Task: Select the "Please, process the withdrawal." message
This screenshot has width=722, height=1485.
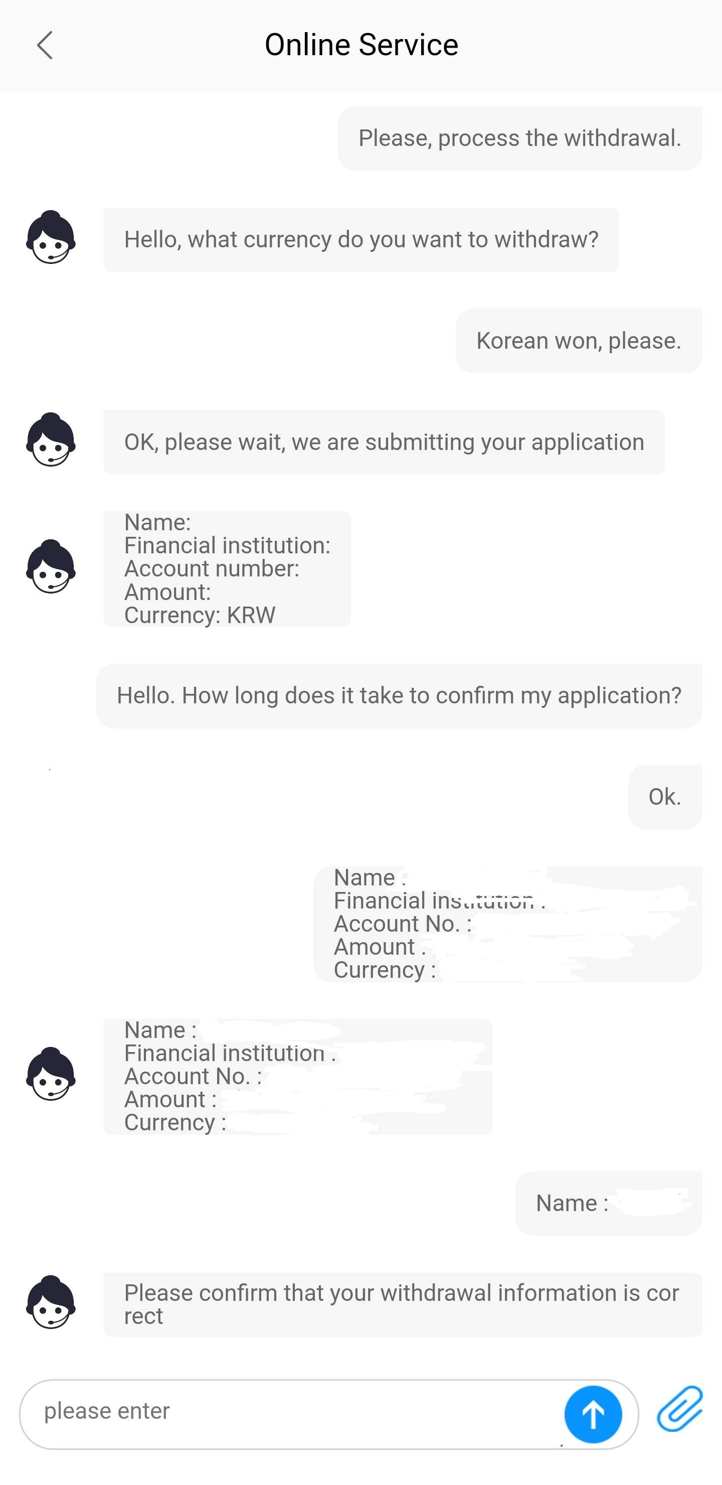Action: [520, 138]
